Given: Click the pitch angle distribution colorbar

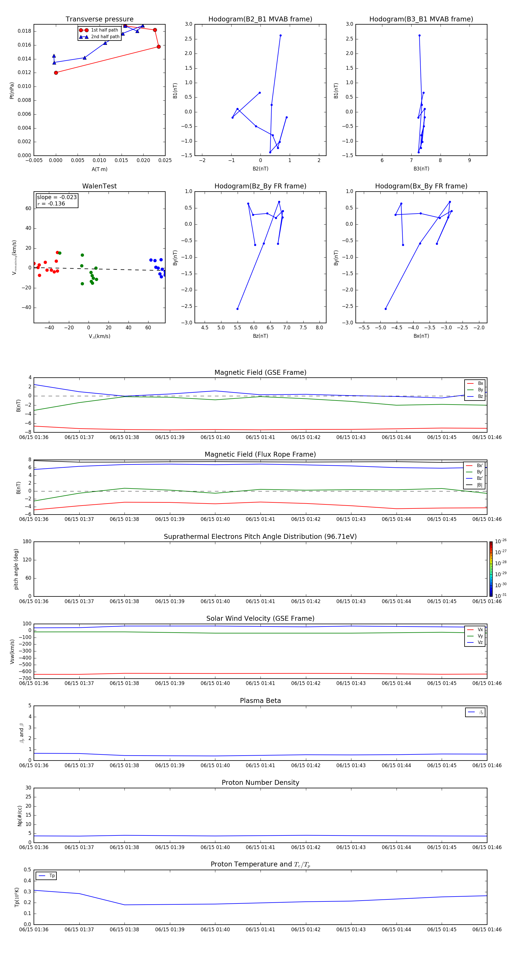Looking at the screenshot, I should click(491, 569).
